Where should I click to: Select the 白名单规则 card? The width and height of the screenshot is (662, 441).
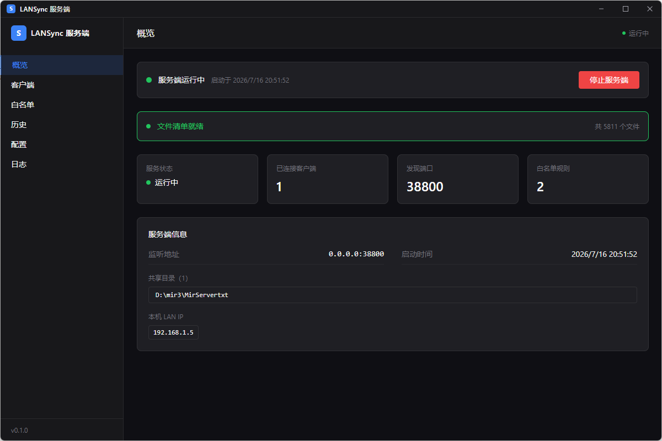(588, 179)
